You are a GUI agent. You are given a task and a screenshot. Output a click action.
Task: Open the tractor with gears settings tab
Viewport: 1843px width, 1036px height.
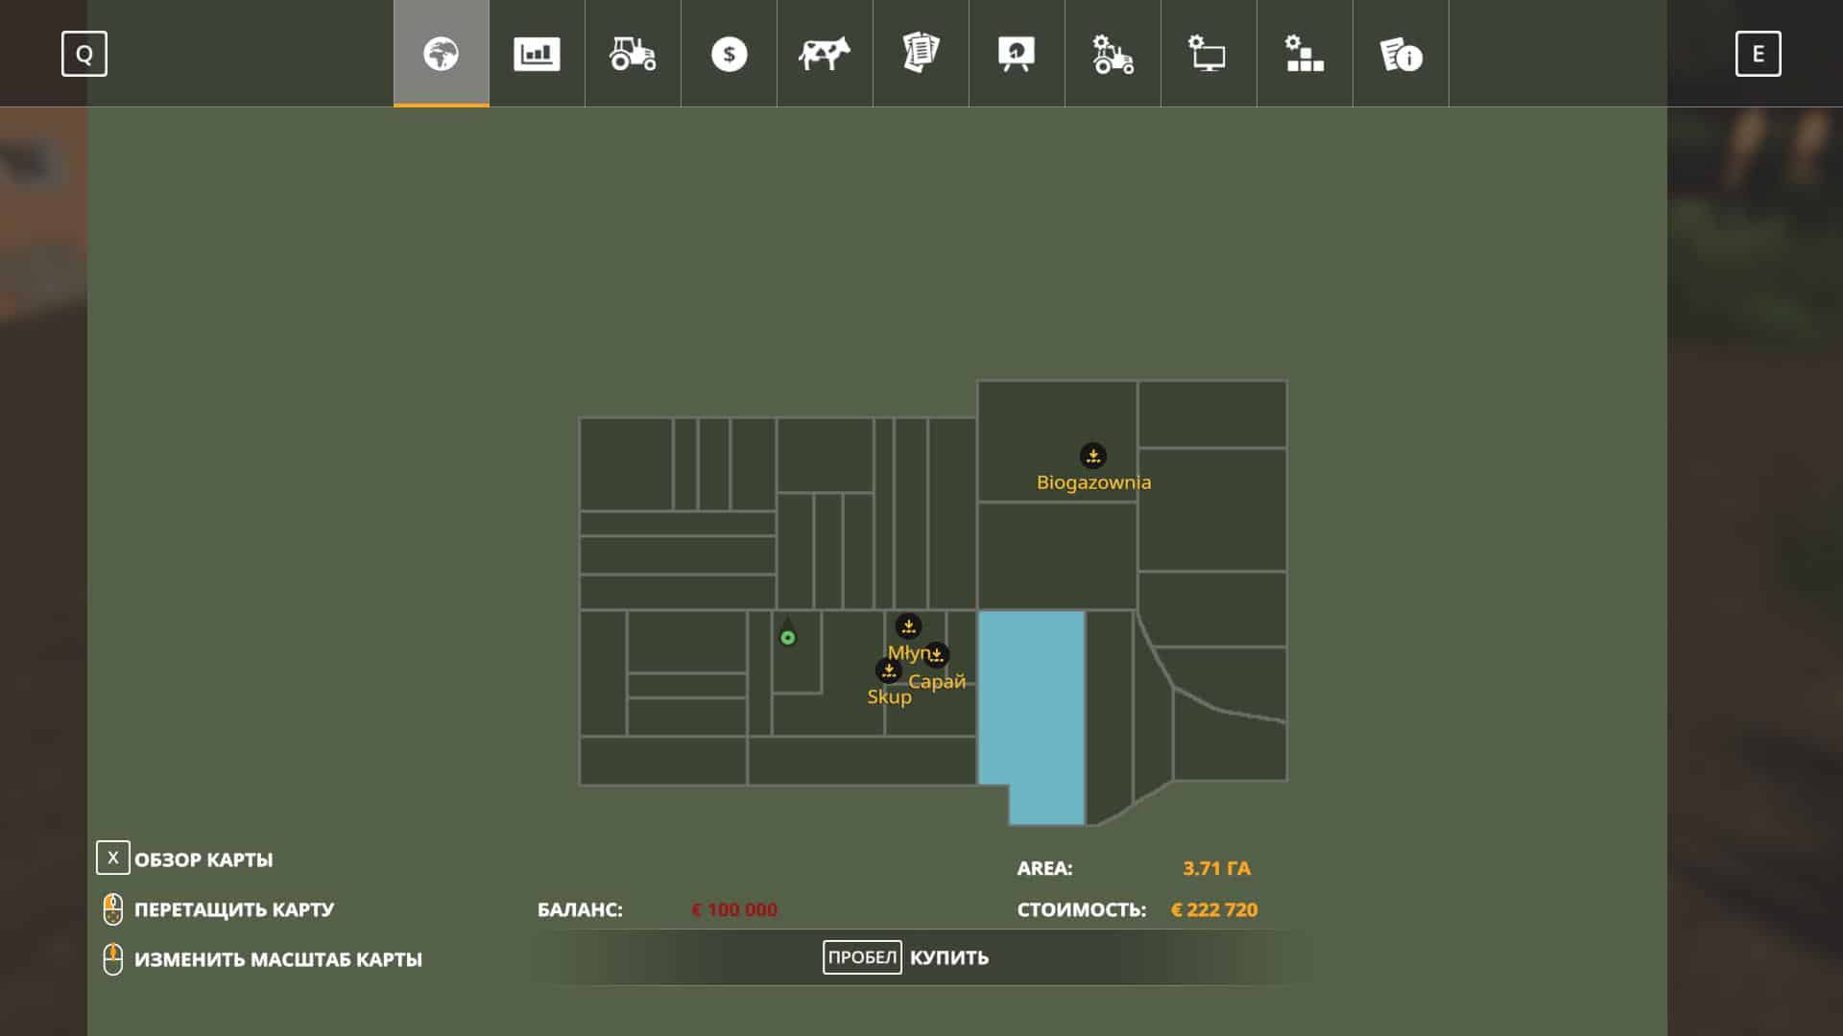point(1113,54)
